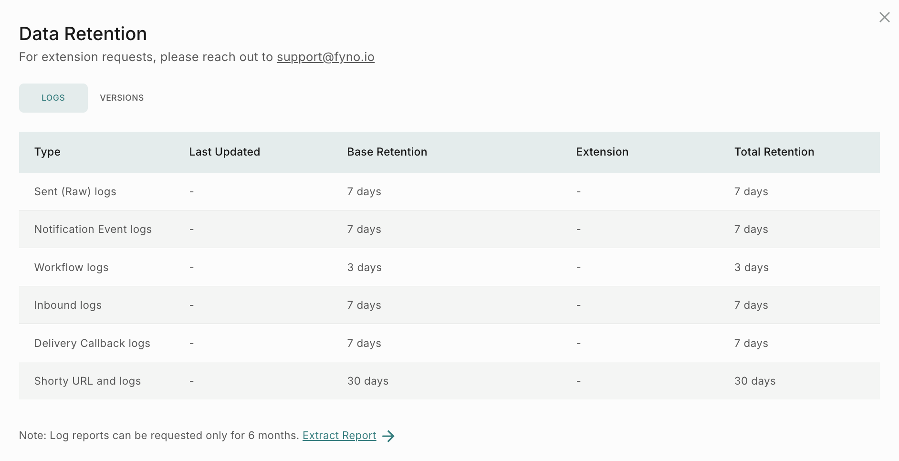This screenshot has width=899, height=461.
Task: Click Shorty URL total retention 30 days
Action: 754,381
